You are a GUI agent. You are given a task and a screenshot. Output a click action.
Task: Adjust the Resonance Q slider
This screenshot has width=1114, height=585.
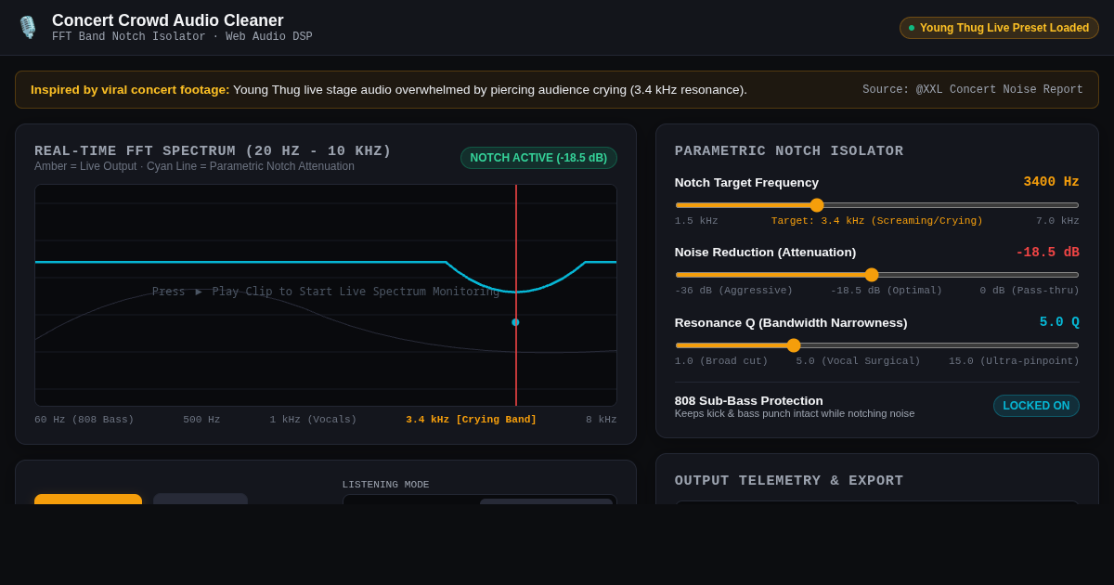coord(877,345)
